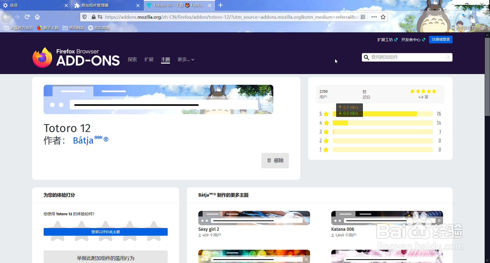
Task: Click 注册或登录 button
Action: 440,39
